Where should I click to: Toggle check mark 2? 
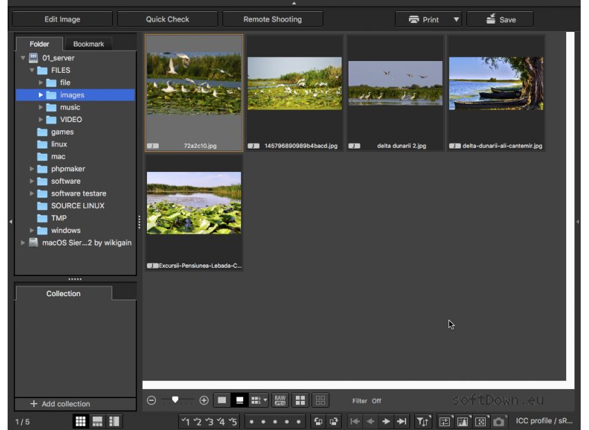(197, 422)
